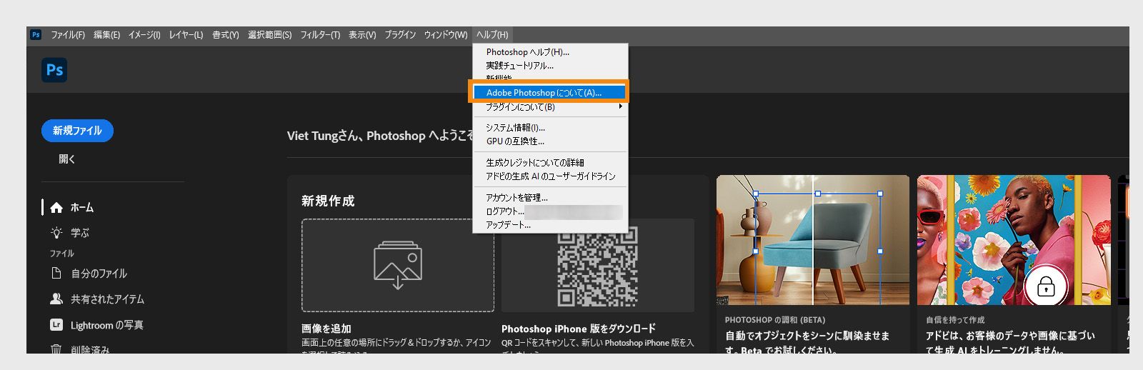Open the レイヤー(L) menu
This screenshot has width=1143, height=370.
tap(186, 34)
